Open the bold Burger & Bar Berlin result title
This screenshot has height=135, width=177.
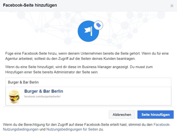(44, 91)
